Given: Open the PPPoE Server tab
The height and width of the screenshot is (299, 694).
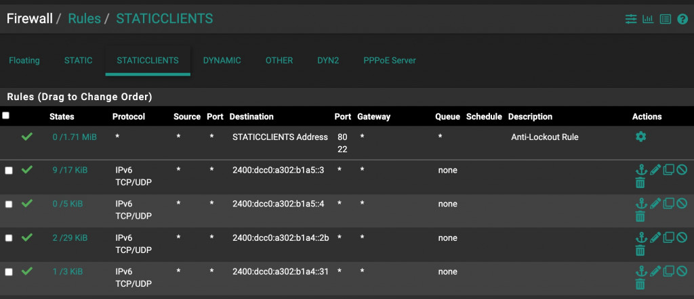Looking at the screenshot, I should tap(390, 60).
